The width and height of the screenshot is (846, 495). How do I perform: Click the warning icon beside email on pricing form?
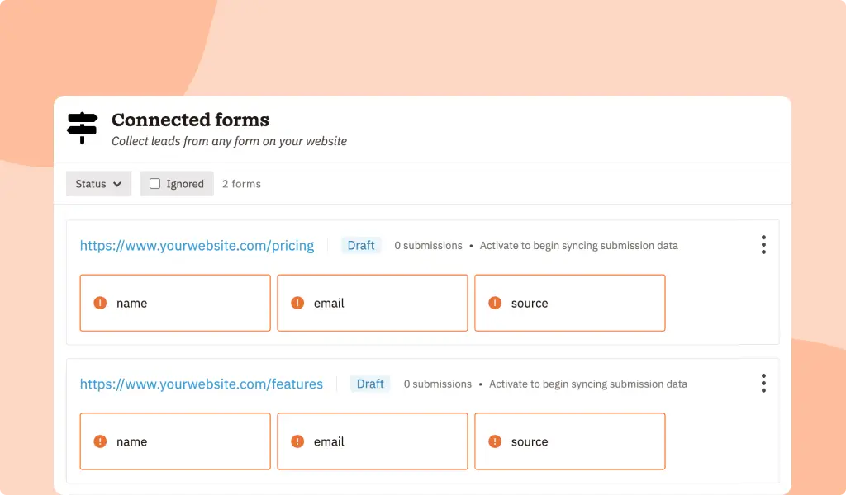tap(297, 303)
